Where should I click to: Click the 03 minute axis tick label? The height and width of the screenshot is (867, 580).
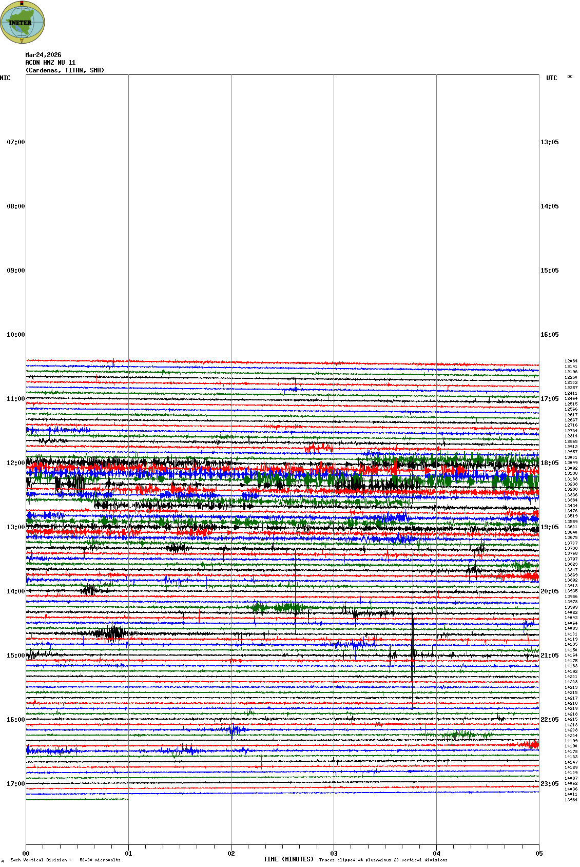[x=334, y=854]
